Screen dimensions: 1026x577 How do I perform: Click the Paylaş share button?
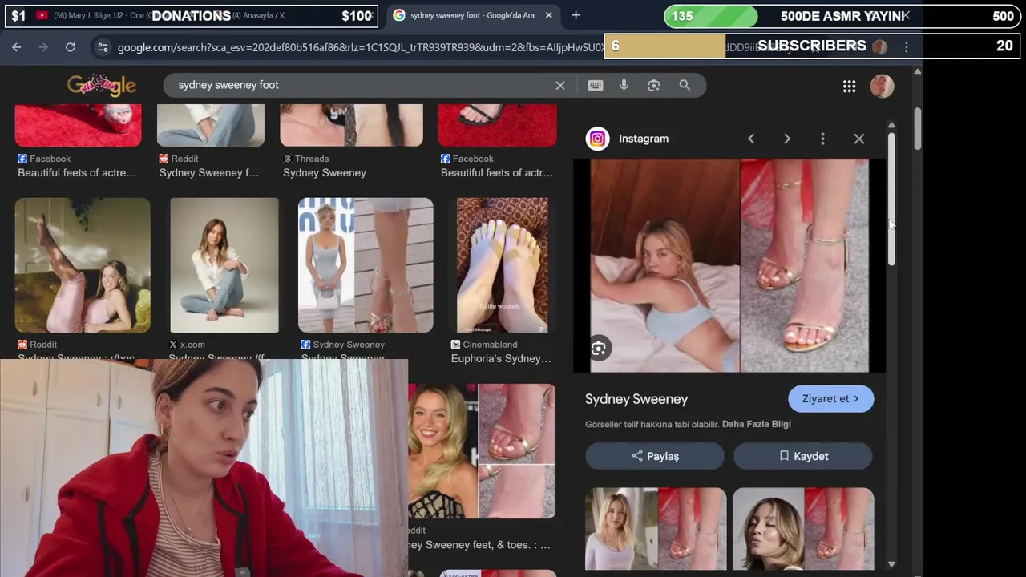pyautogui.click(x=655, y=456)
